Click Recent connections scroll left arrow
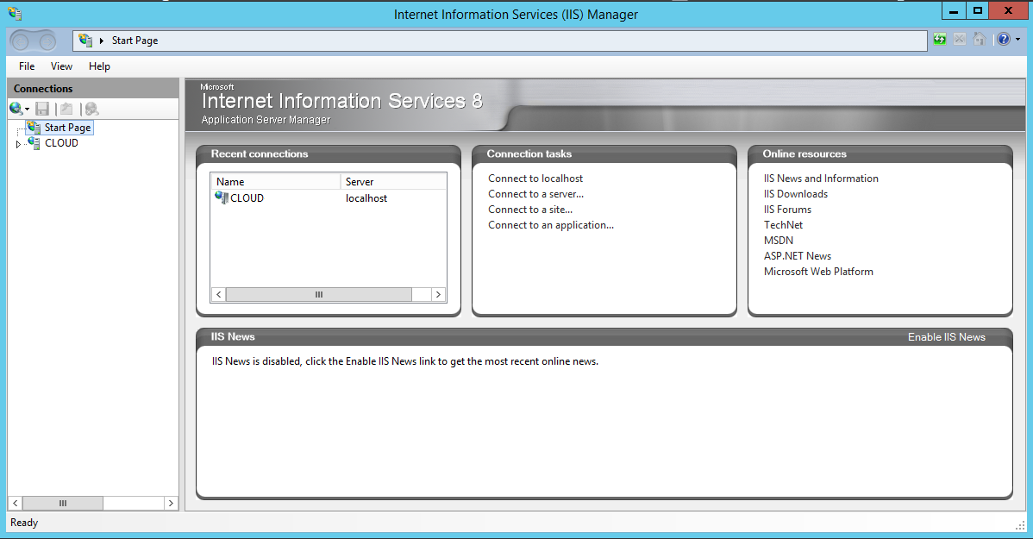 (x=219, y=295)
